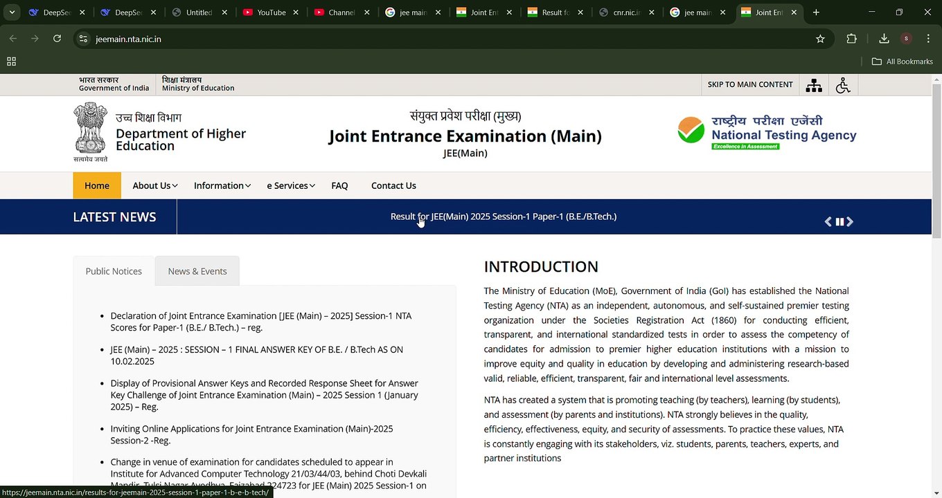The image size is (942, 498).
Task: Click the LATEST NEWS label
Action: (x=114, y=217)
